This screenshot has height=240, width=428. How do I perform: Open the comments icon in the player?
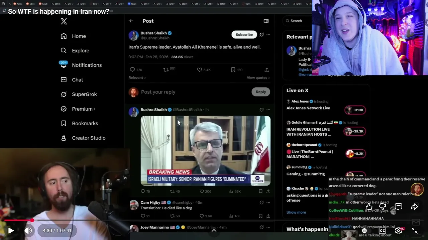click(399, 207)
